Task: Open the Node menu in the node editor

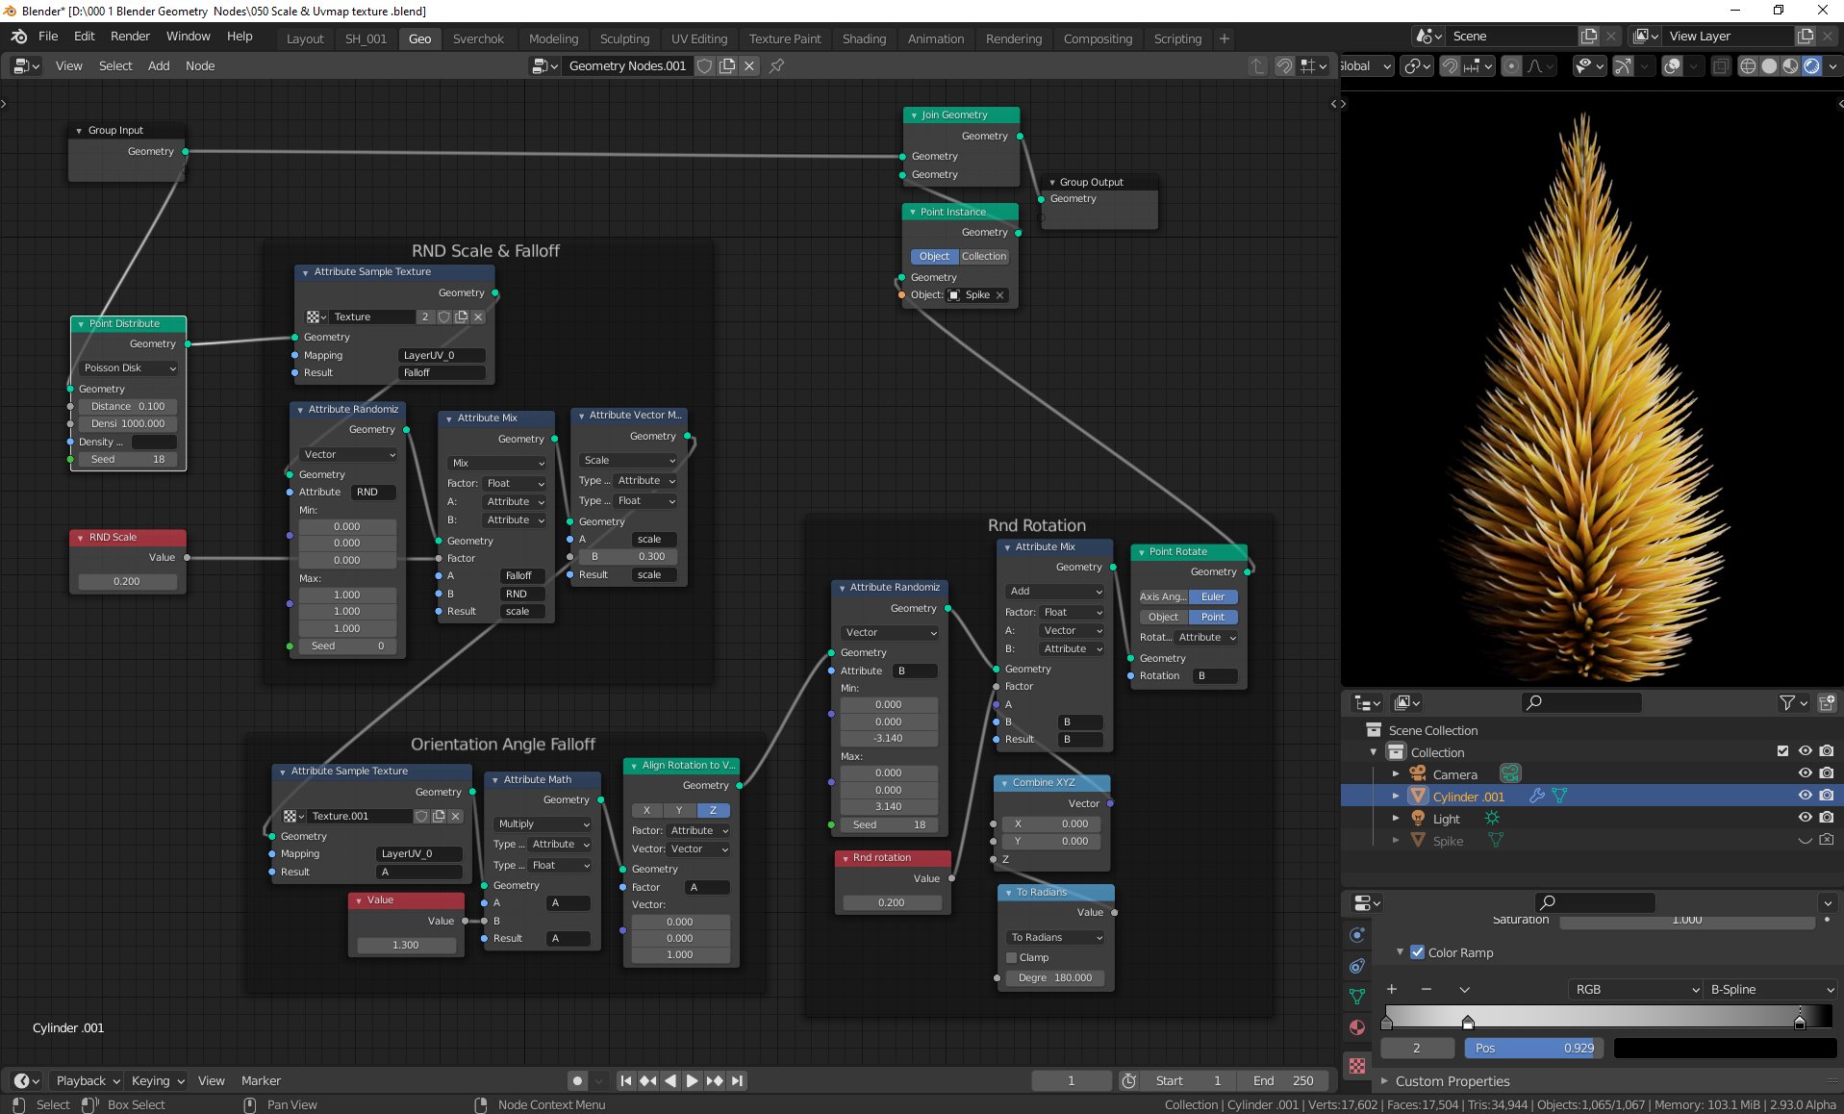Action: 199,65
